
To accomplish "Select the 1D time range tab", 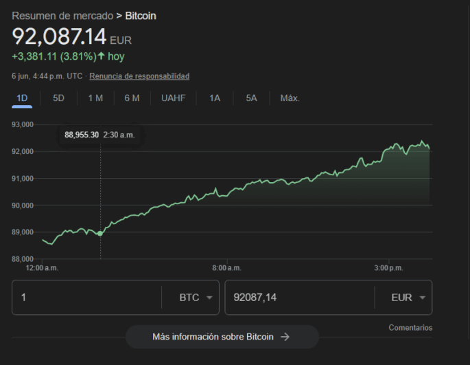I will [22, 98].
